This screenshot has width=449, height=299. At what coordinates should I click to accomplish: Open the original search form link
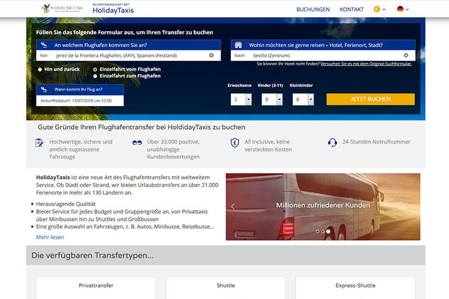(366, 64)
